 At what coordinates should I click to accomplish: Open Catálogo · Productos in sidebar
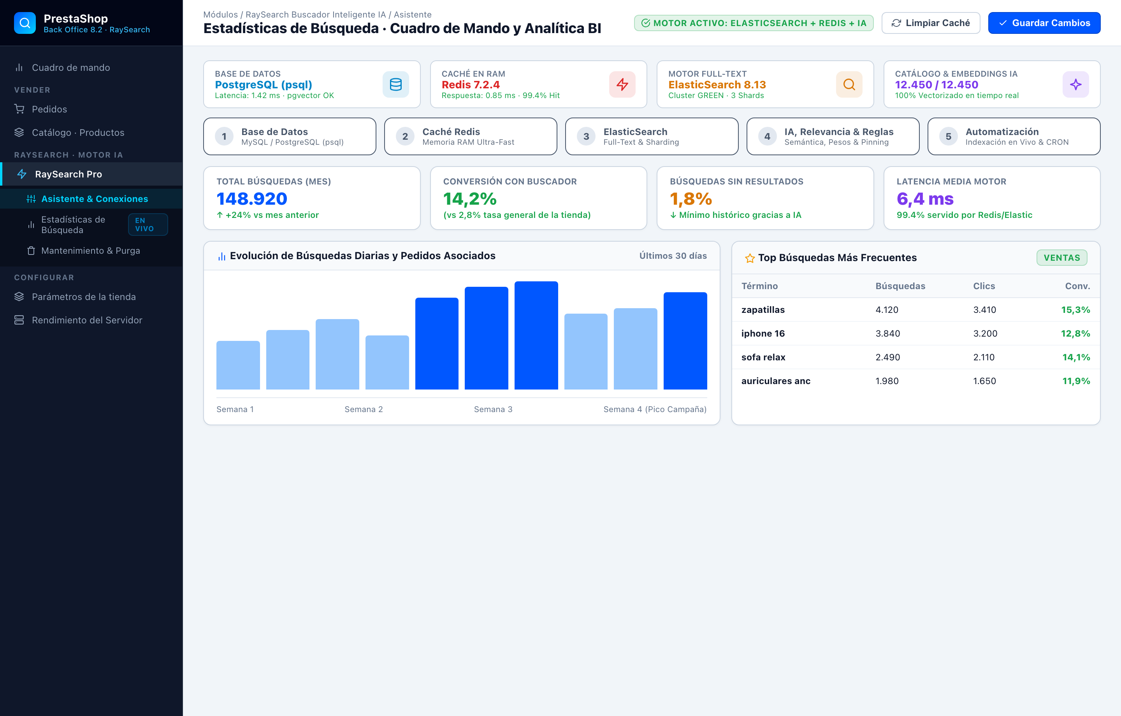(x=91, y=132)
